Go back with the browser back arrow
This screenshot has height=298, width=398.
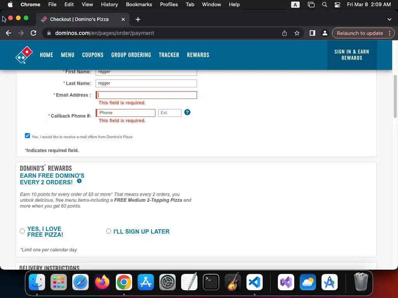click(9, 33)
